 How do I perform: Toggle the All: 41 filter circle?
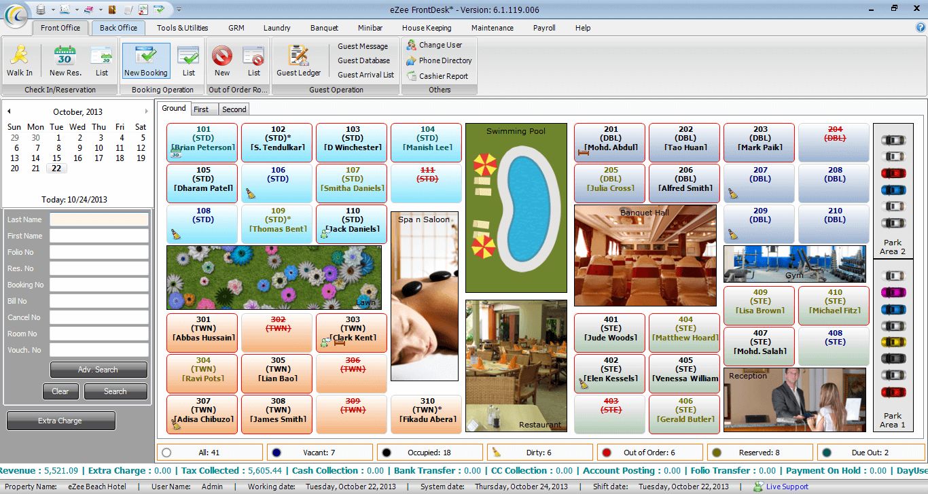(x=166, y=453)
